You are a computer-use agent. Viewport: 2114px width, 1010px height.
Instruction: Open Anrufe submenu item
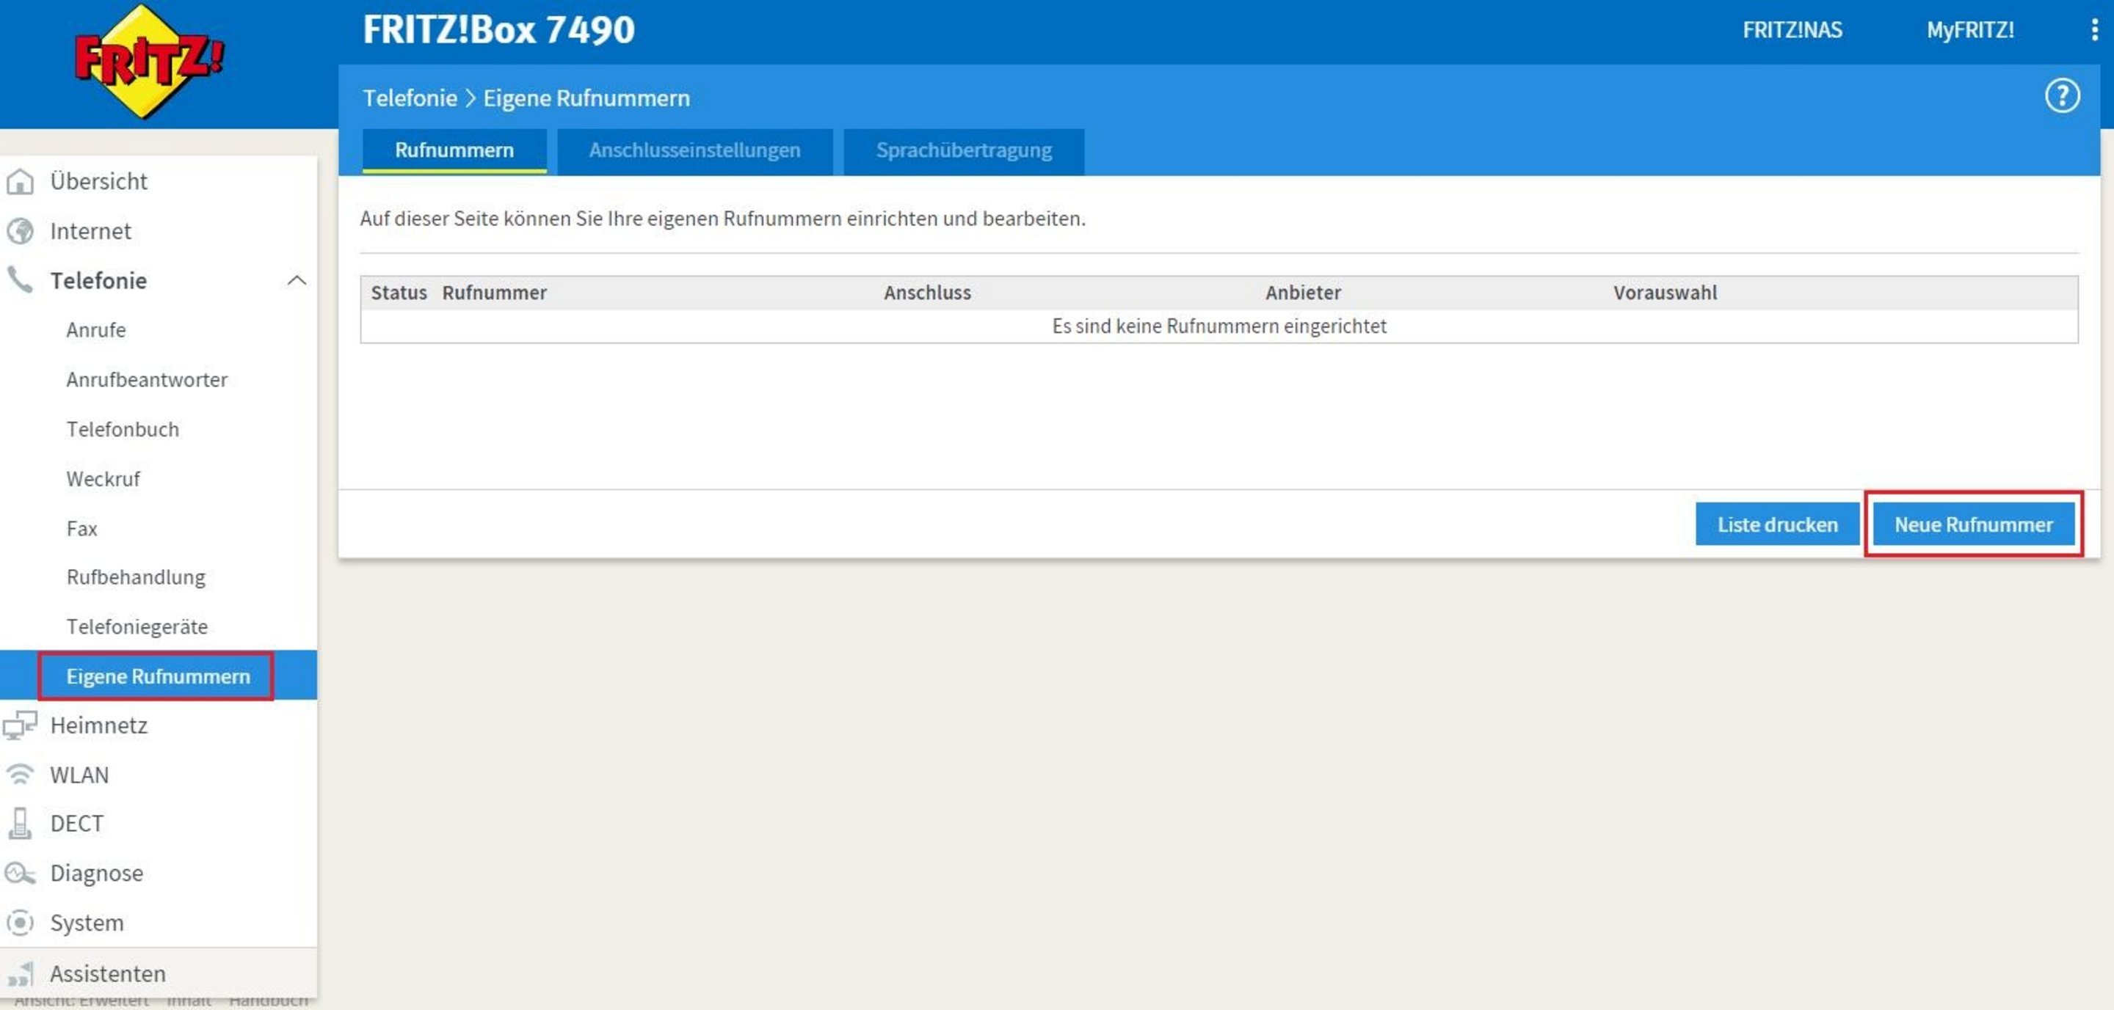coord(96,330)
